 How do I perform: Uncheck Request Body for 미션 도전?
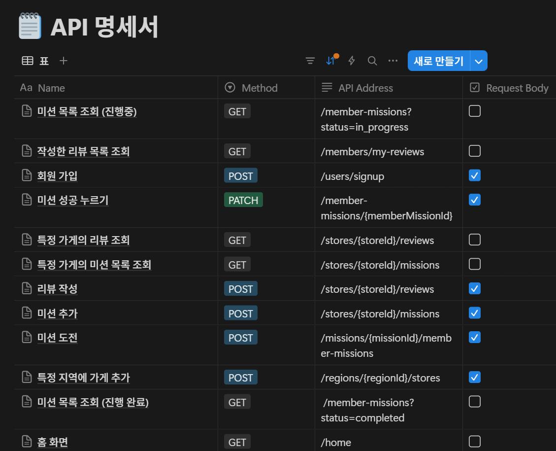pyautogui.click(x=474, y=337)
